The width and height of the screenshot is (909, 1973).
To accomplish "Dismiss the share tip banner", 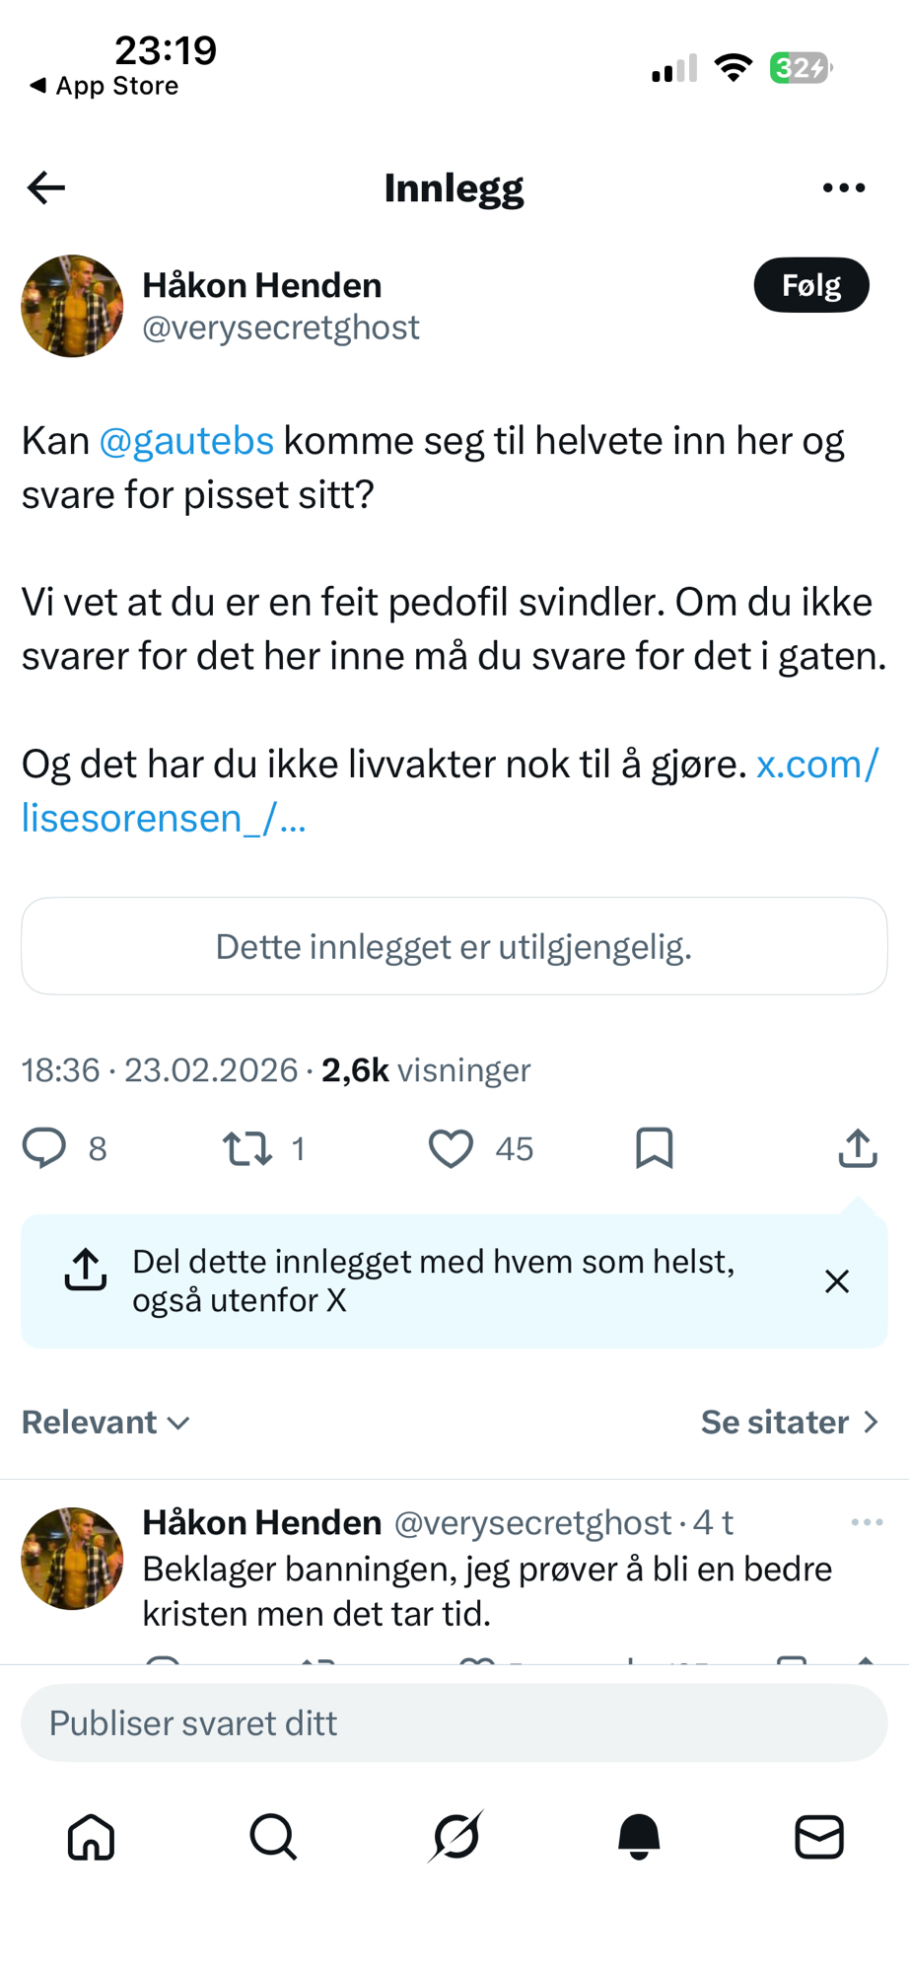I will tap(837, 1281).
